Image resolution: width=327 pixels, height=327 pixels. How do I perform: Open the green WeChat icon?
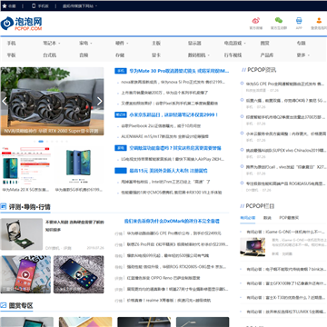tap(279, 20)
